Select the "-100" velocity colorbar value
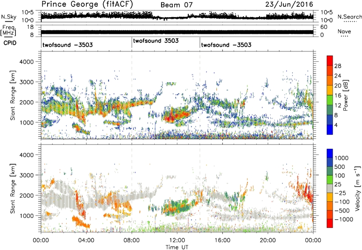This screenshot has width=362, height=250. pos(342,202)
